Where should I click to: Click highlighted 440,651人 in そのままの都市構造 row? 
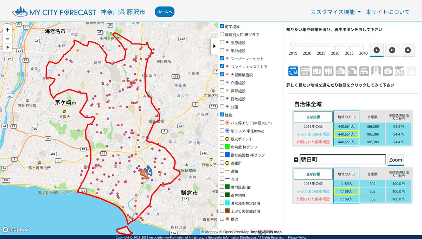[x=346, y=134]
